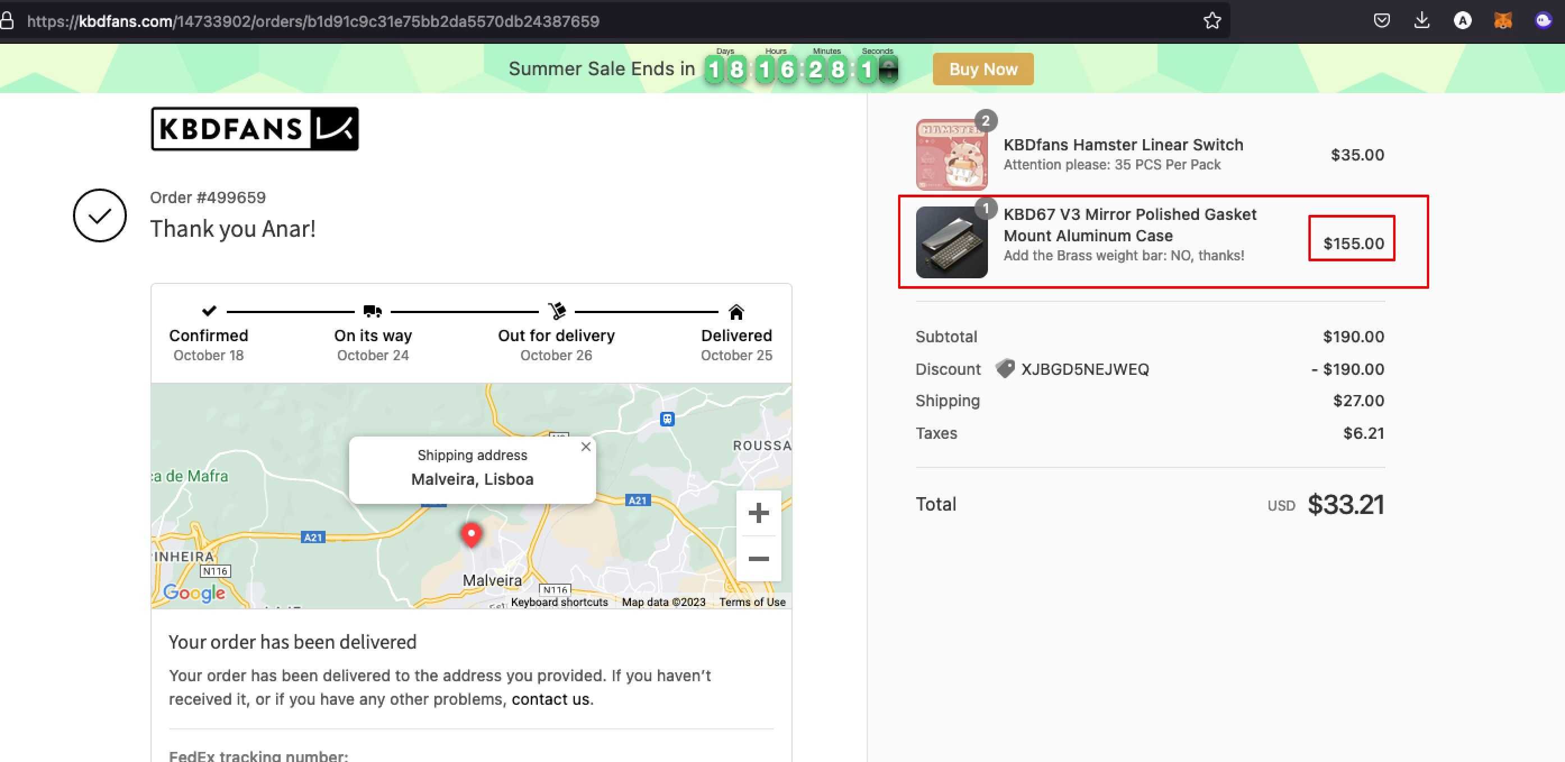Zoom in on the map
The image size is (1565, 762).
[758, 513]
